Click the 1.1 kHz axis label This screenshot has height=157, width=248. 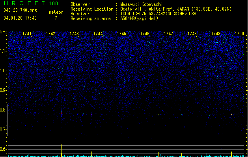pyautogui.click(x=3, y=51)
